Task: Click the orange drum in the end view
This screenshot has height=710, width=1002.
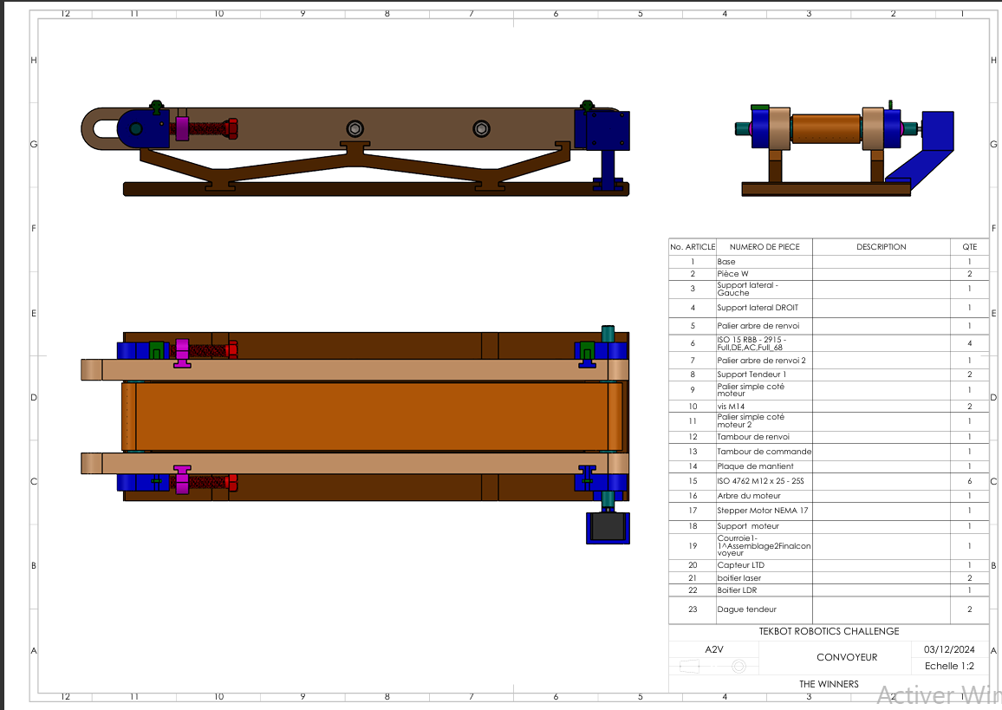Action: pyautogui.click(x=826, y=129)
